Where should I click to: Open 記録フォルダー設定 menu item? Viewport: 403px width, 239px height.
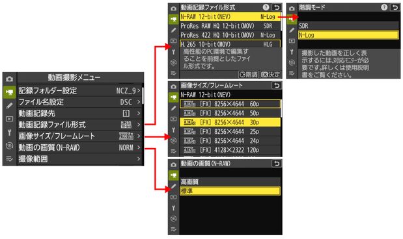[79, 90]
